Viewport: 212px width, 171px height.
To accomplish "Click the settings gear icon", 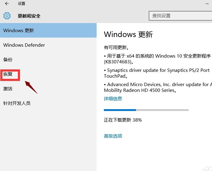I will (7, 16).
